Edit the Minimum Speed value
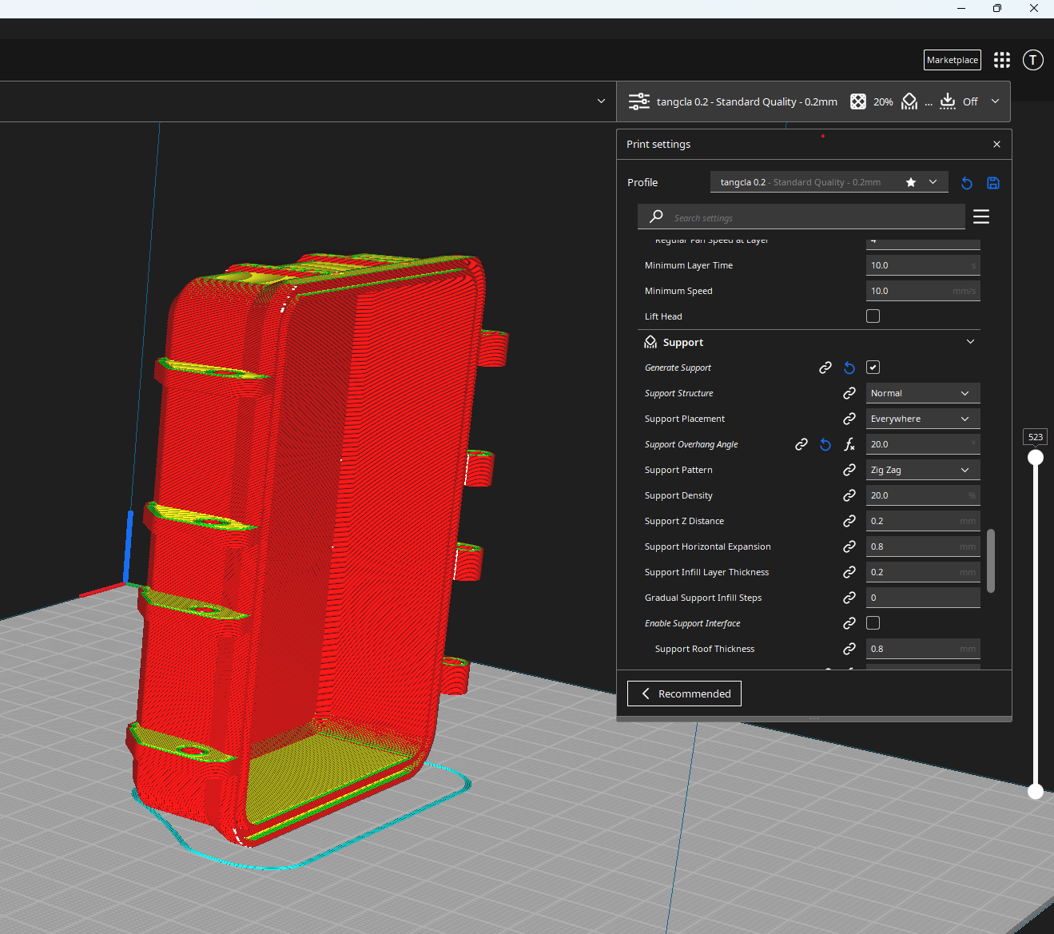1054x934 pixels. point(923,291)
